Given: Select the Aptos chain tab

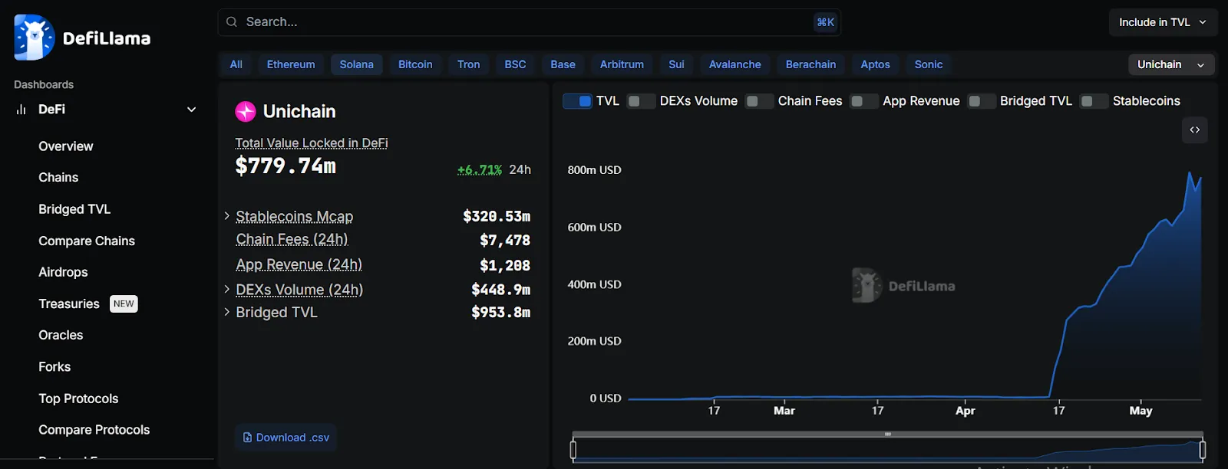Looking at the screenshot, I should 875,64.
